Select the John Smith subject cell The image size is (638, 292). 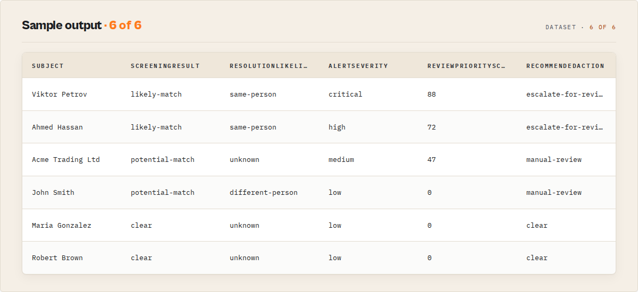(53, 193)
